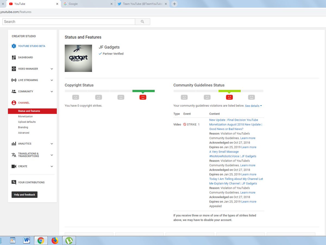The height and width of the screenshot is (245, 326).
Task: Open the See details dropdown
Action: point(253,106)
